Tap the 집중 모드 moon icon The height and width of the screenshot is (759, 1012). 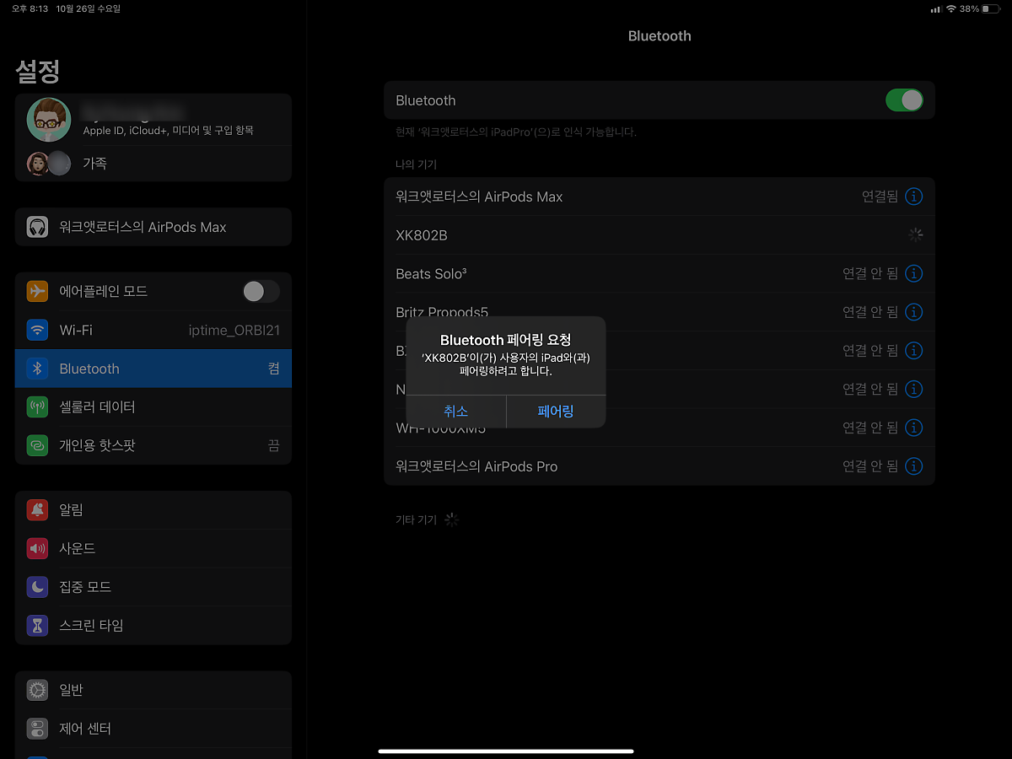point(37,587)
